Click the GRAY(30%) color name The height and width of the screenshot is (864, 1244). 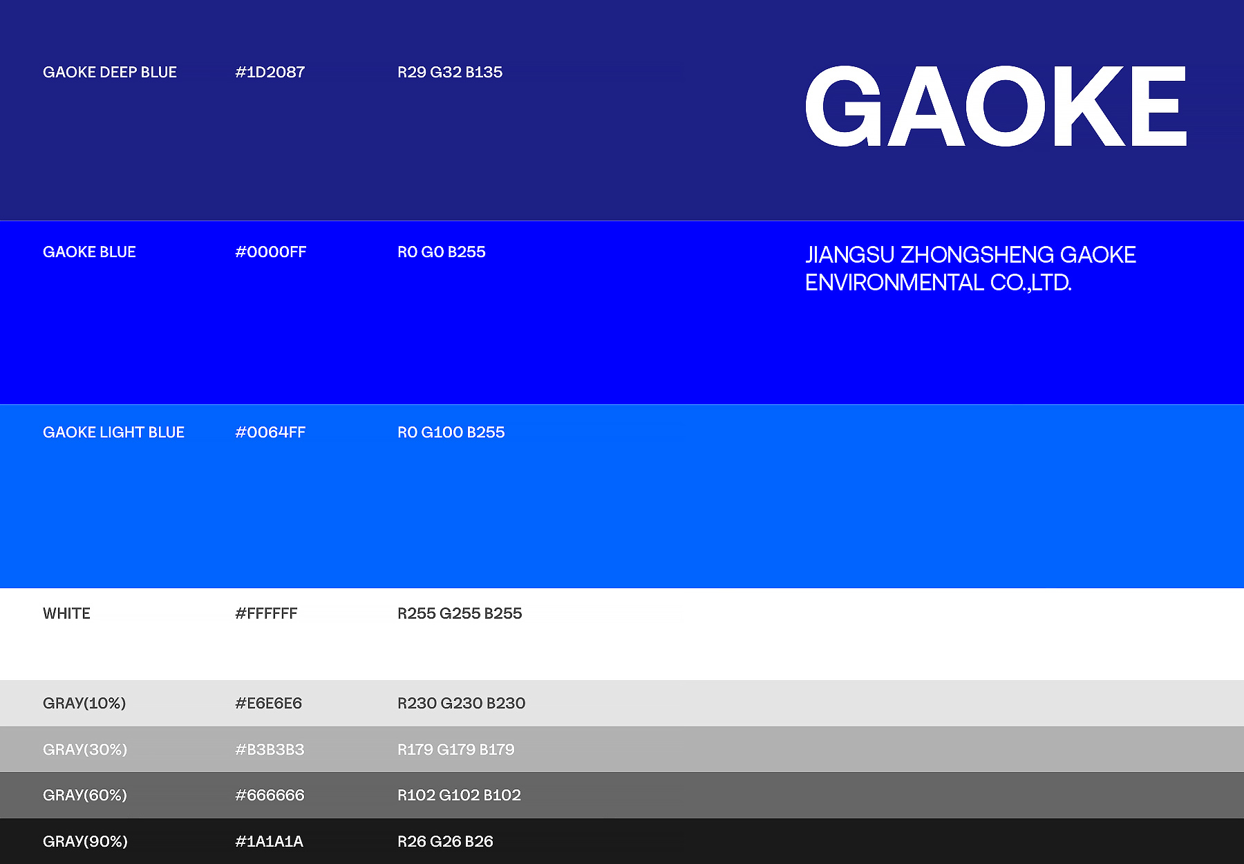[x=85, y=749]
